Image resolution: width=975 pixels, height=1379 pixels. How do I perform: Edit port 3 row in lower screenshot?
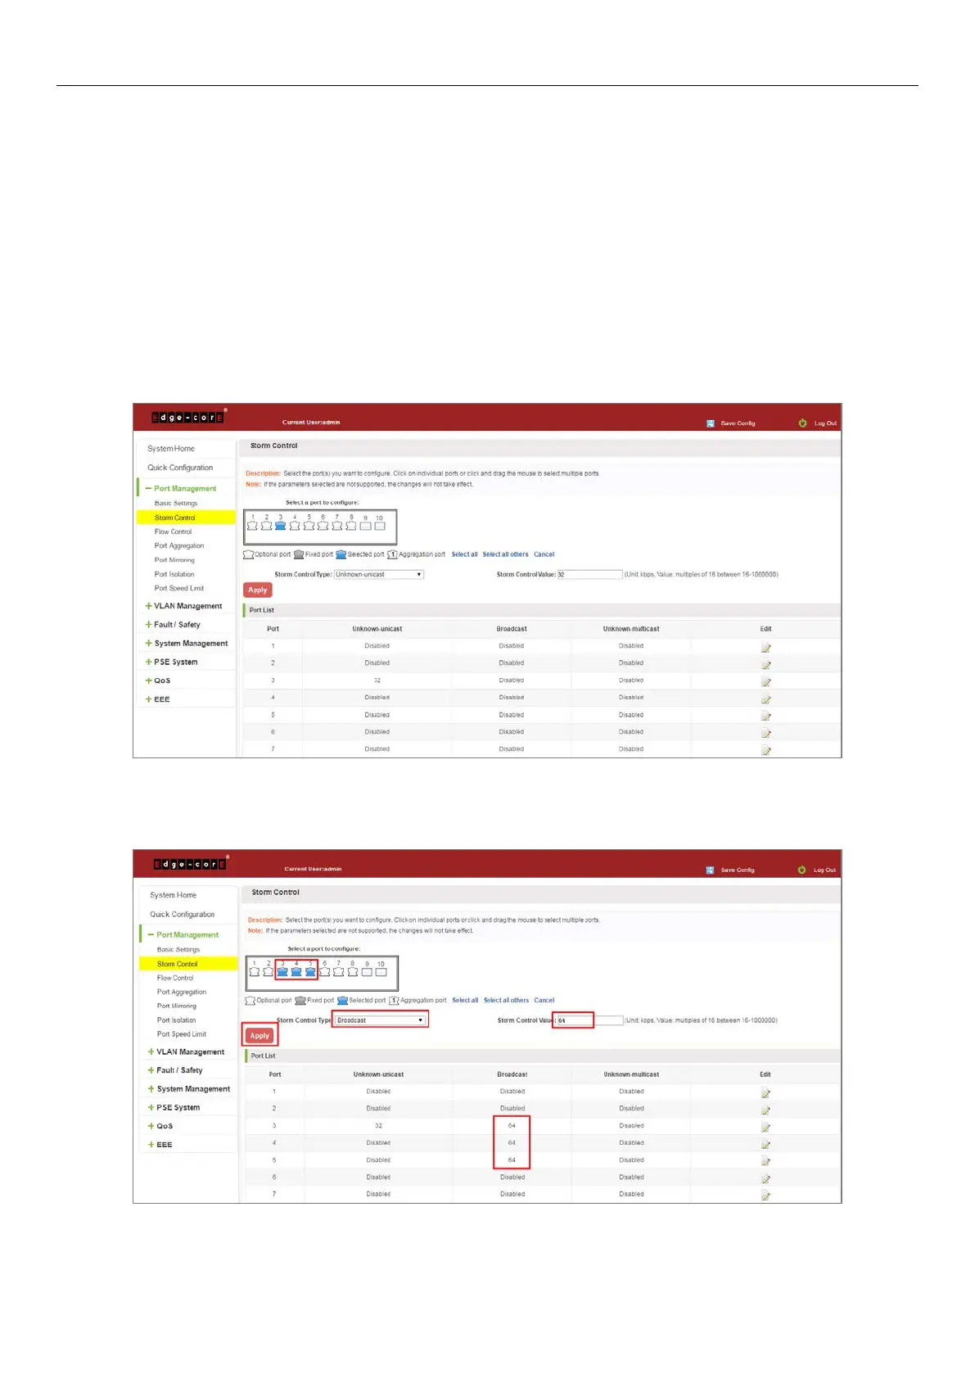point(765,1127)
